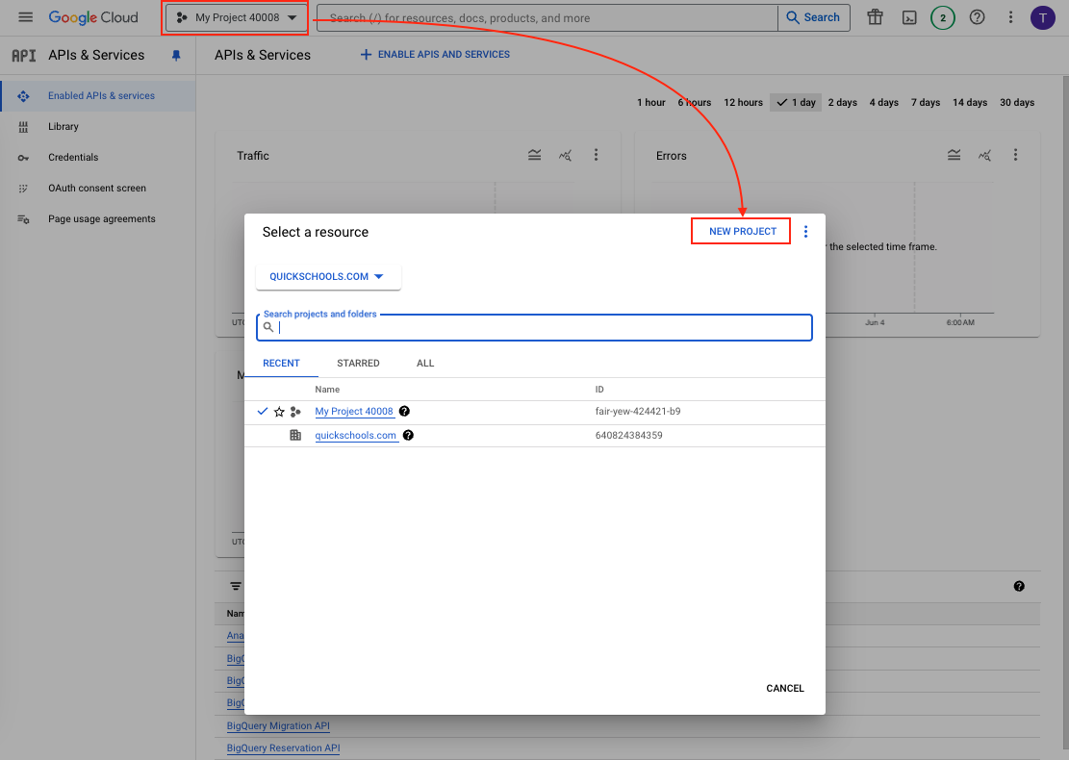1069x760 pixels.
Task: Select 14 days time range
Action: pos(970,102)
